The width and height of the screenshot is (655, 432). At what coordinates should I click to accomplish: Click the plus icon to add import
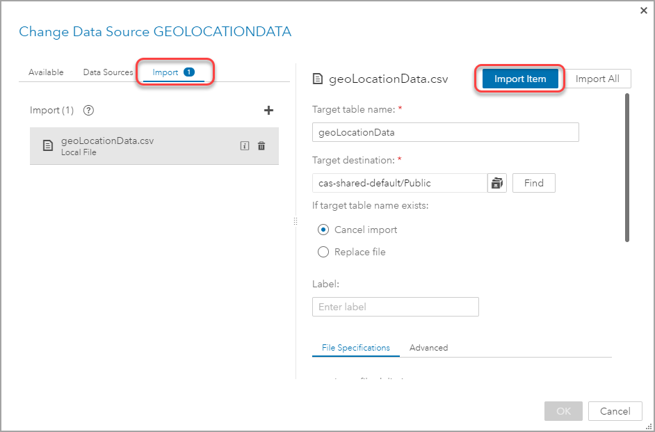tap(269, 110)
